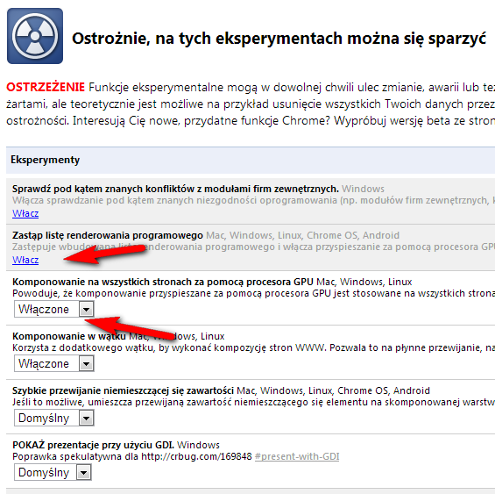Click the radiation warning icon
The image size is (495, 494).
35,36
